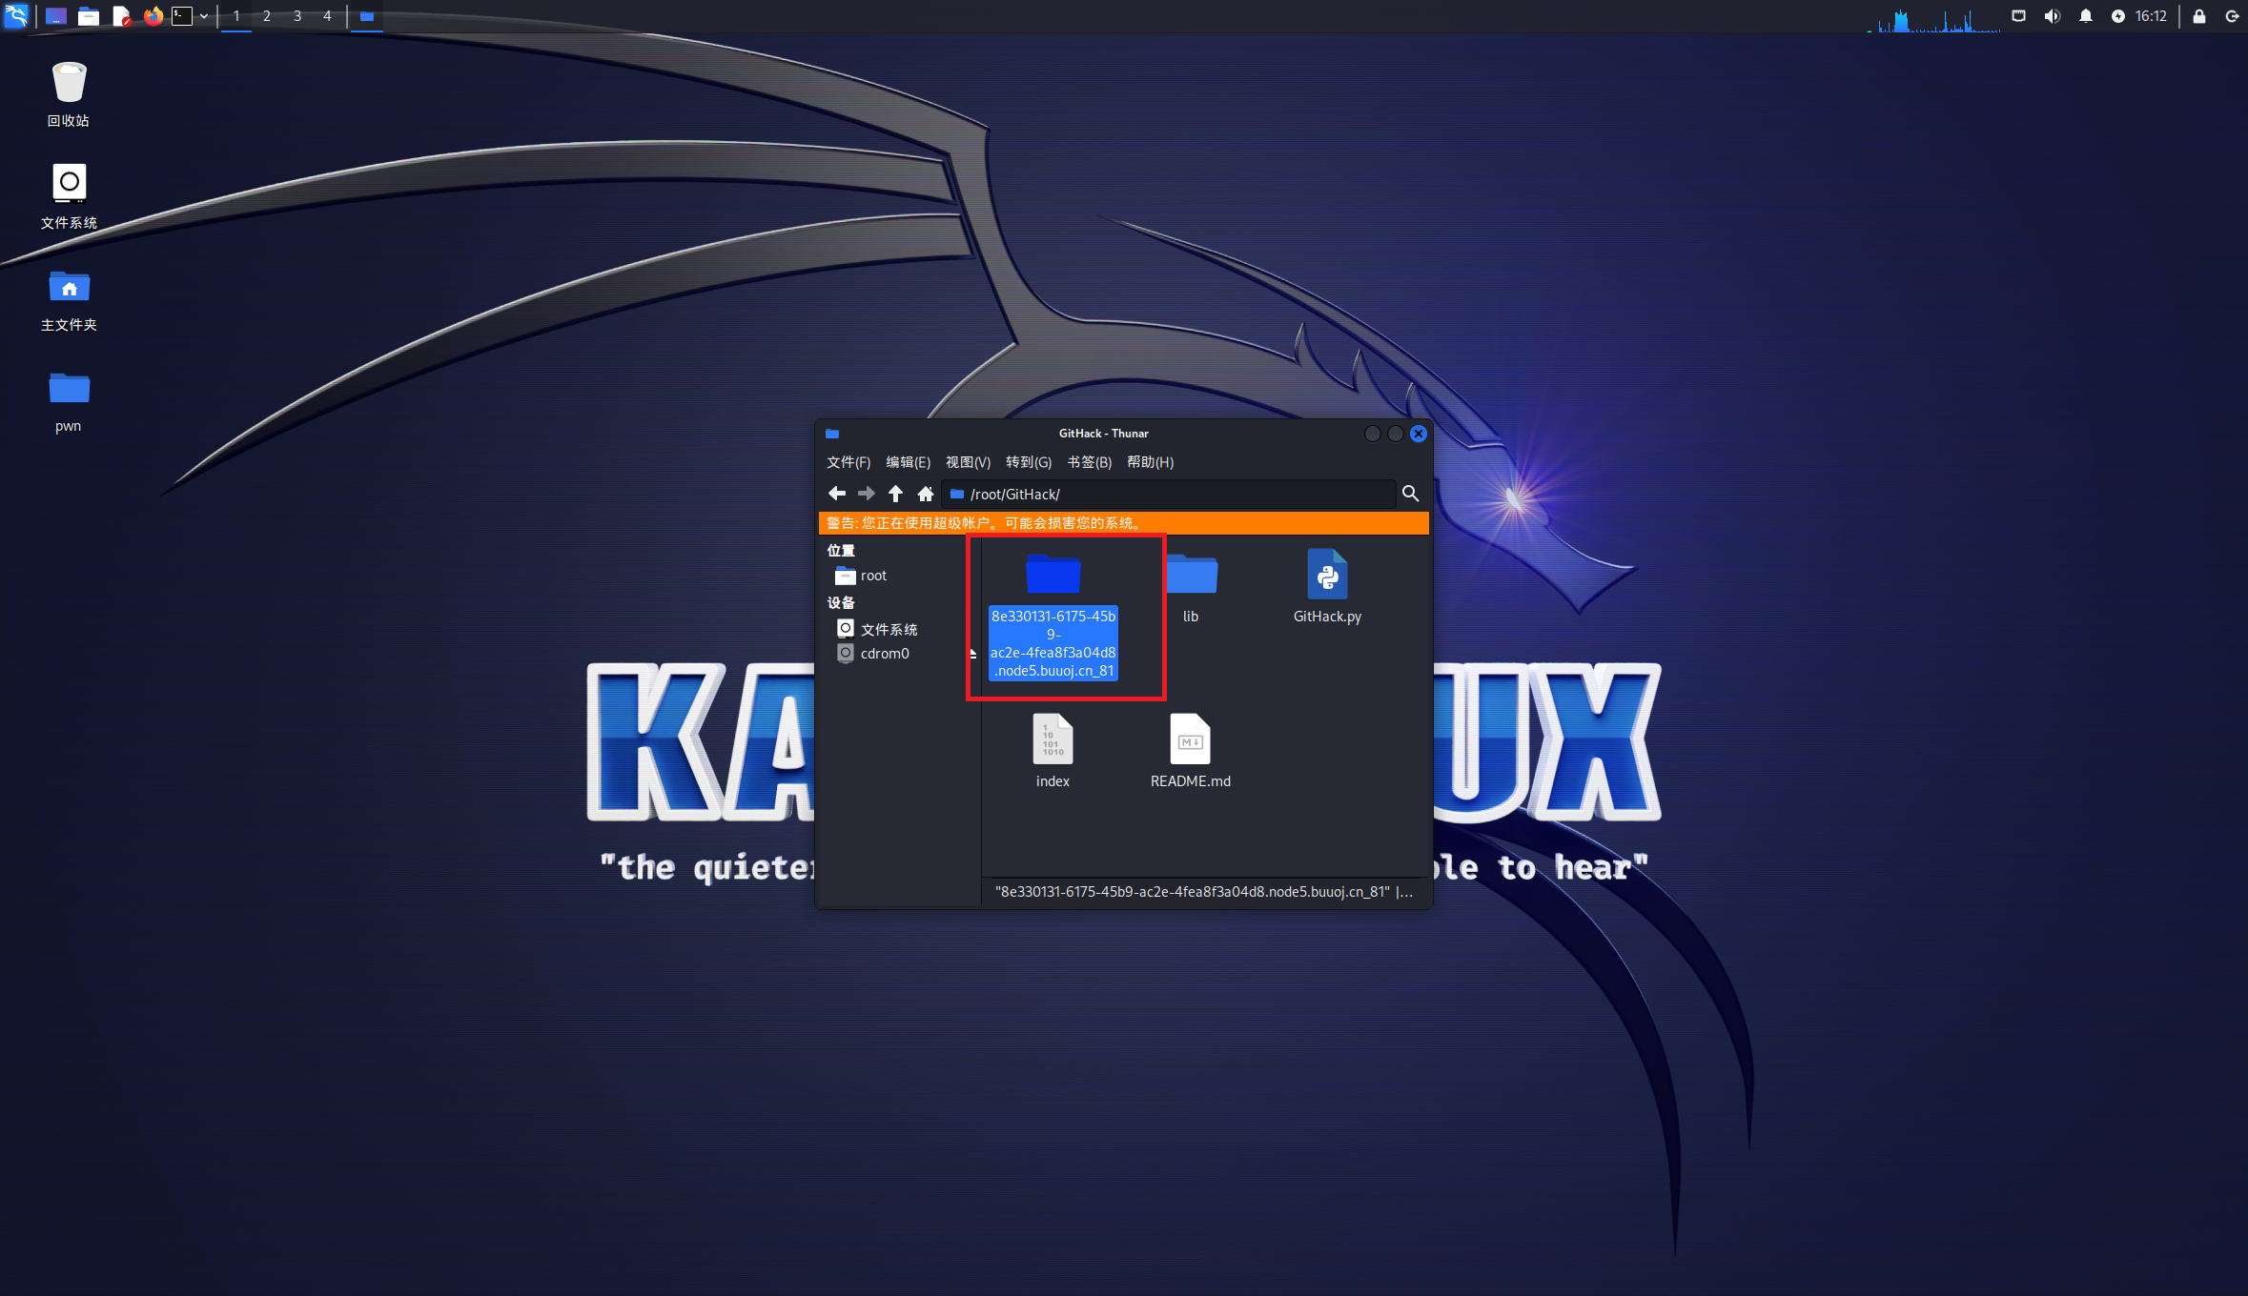
Task: Click the status bar selected-item text
Action: coord(1204,892)
